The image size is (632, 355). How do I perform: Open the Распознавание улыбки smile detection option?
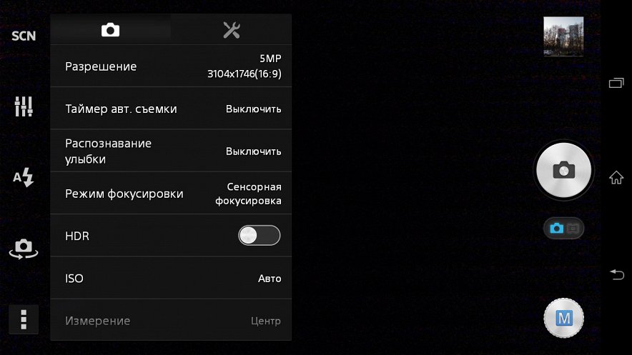click(171, 151)
